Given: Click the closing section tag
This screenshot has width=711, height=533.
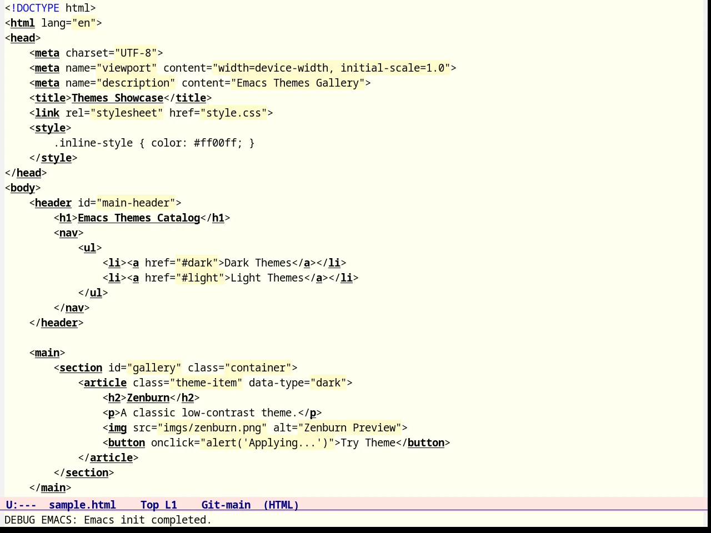Looking at the screenshot, I should point(84,472).
